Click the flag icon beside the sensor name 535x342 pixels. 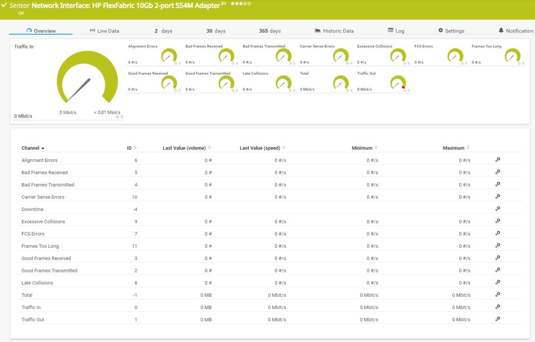tap(224, 4)
